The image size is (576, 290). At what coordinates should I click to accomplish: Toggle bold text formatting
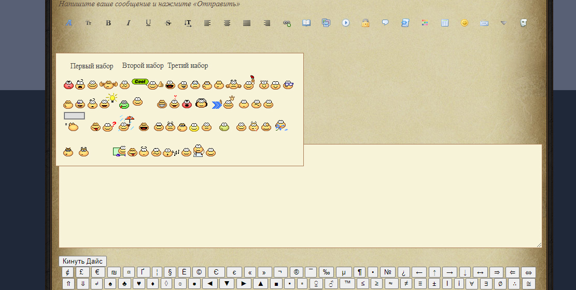[108, 23]
